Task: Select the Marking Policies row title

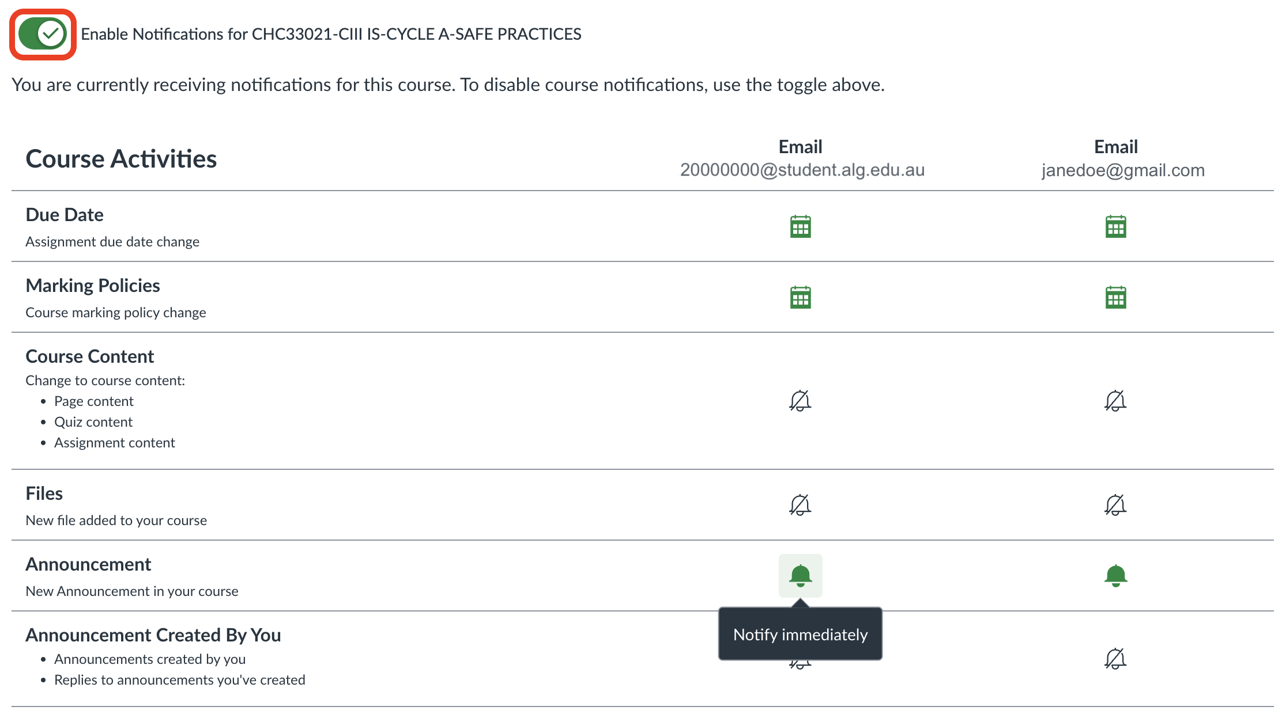Action: coord(93,286)
